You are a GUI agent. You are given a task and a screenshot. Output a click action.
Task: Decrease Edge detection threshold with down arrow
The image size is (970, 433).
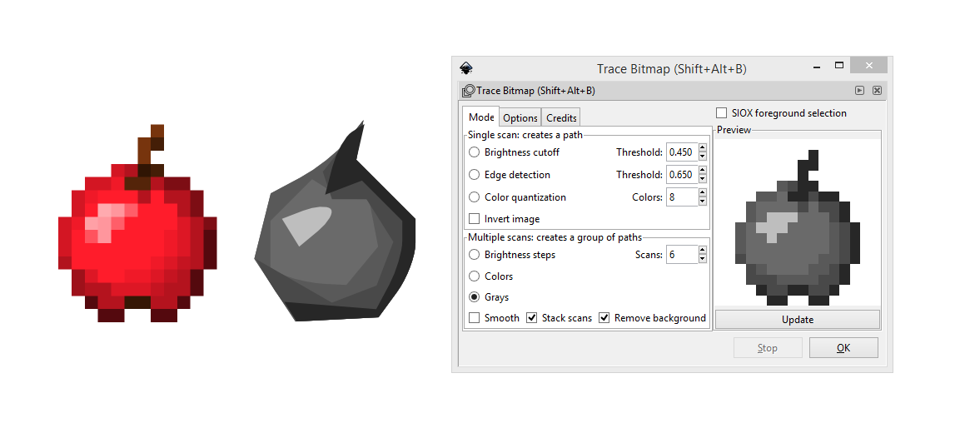coord(702,179)
